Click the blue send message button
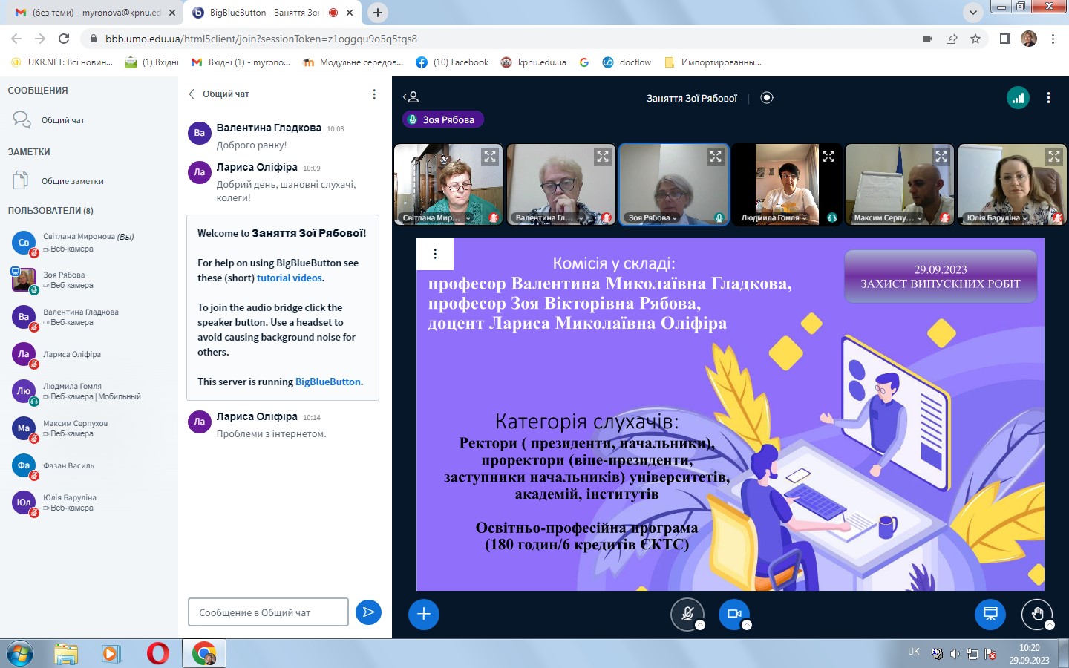This screenshot has height=668, width=1069. click(368, 612)
